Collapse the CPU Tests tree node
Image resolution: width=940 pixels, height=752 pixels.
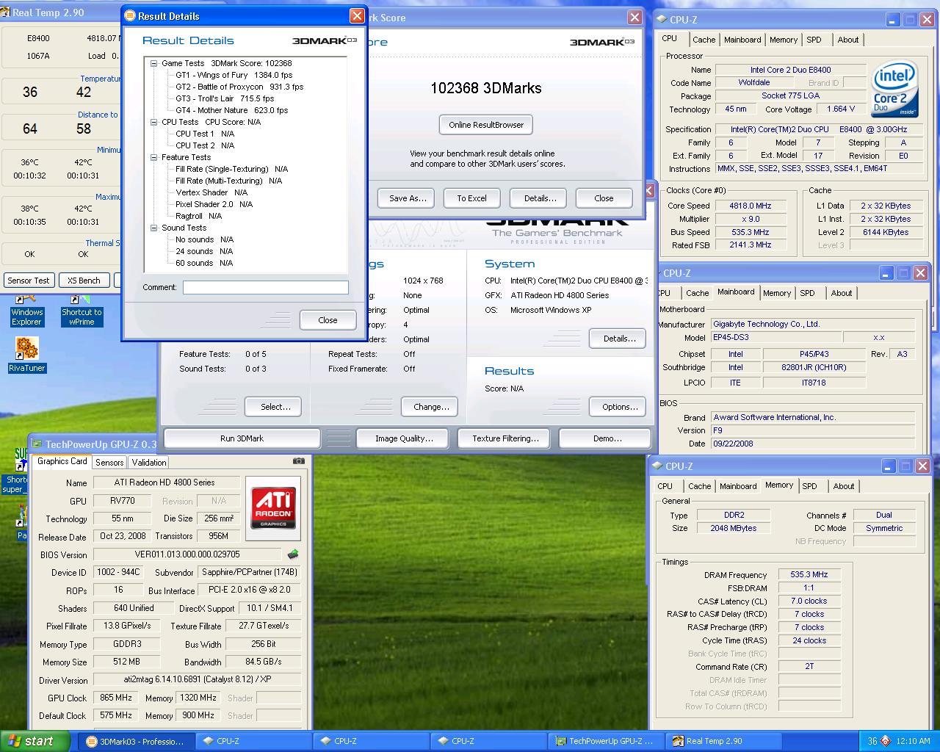pos(154,122)
